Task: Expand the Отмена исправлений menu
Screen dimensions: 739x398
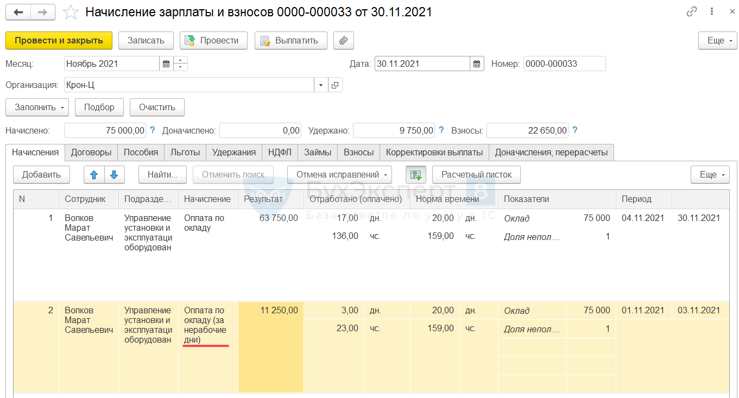Action: tap(339, 175)
